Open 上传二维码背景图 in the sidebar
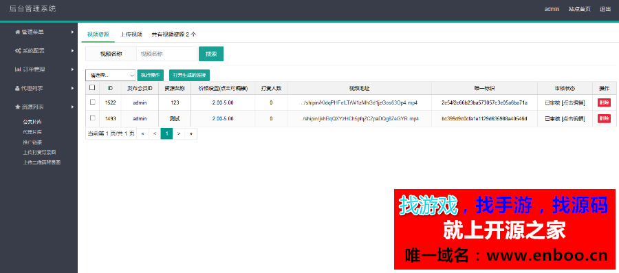This screenshot has width=619, height=273. [42, 162]
